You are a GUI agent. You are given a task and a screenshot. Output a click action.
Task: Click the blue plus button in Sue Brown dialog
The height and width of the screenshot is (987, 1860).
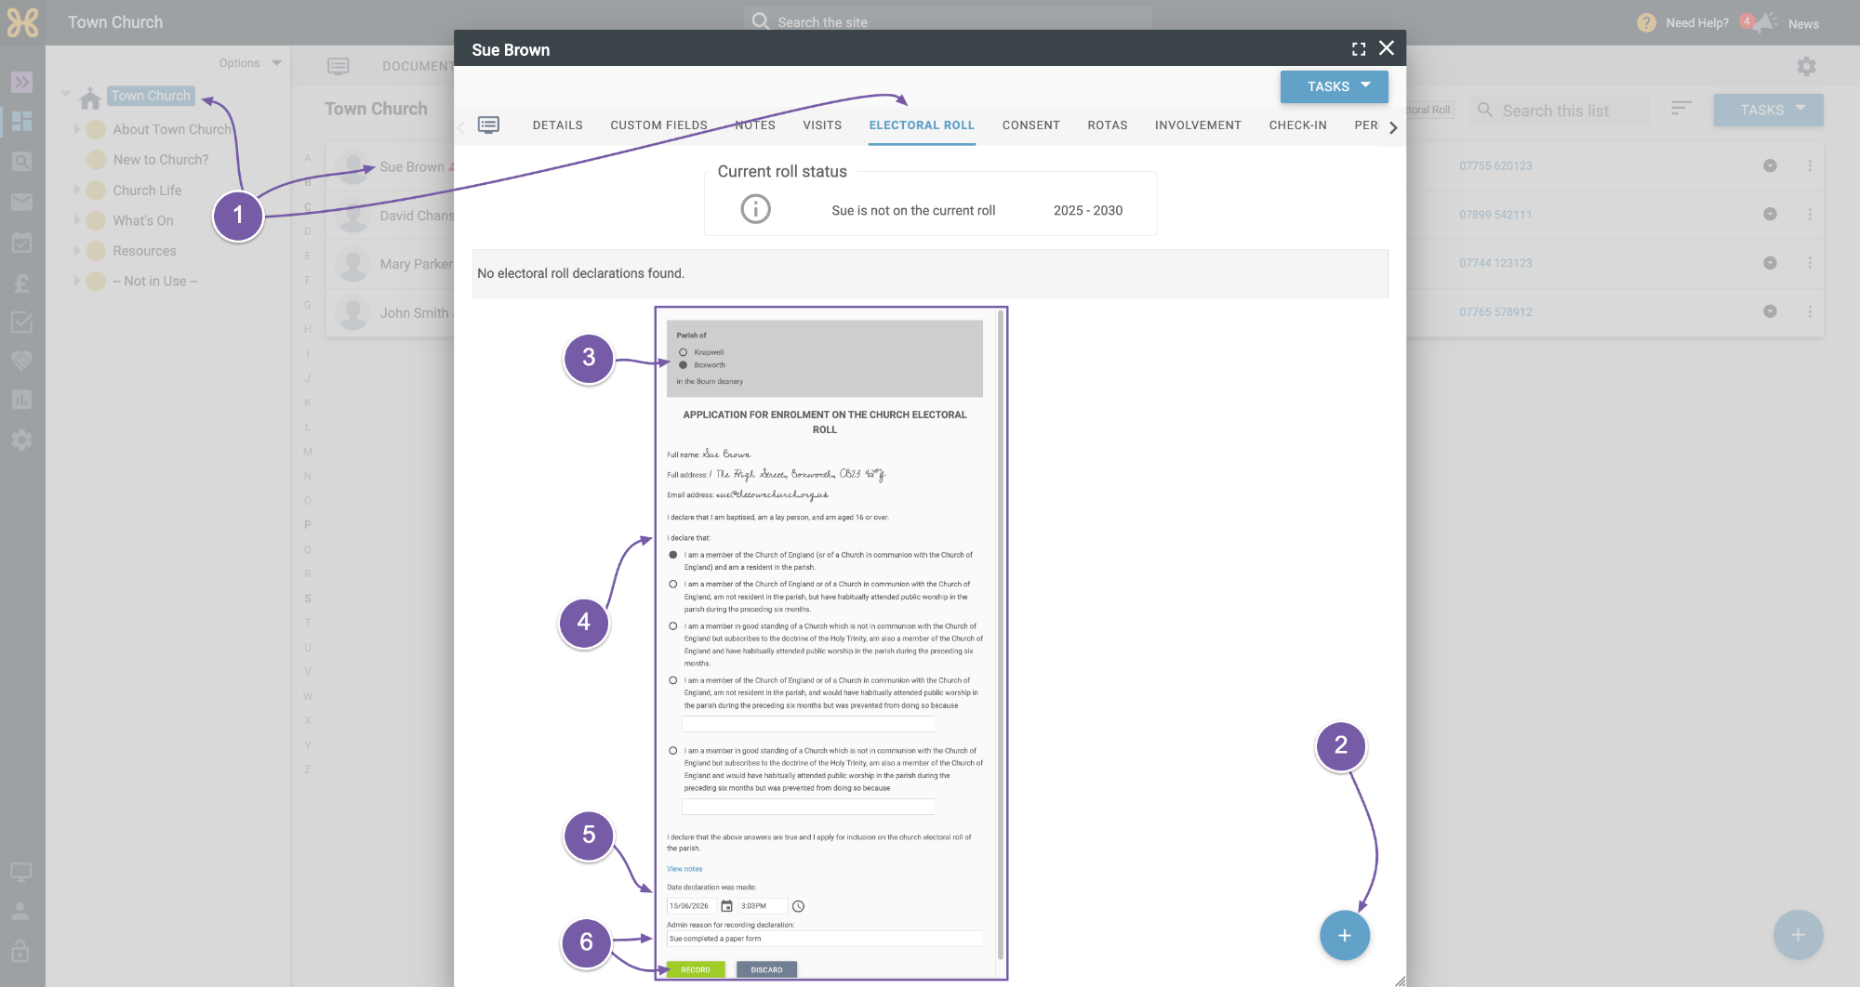(x=1344, y=935)
